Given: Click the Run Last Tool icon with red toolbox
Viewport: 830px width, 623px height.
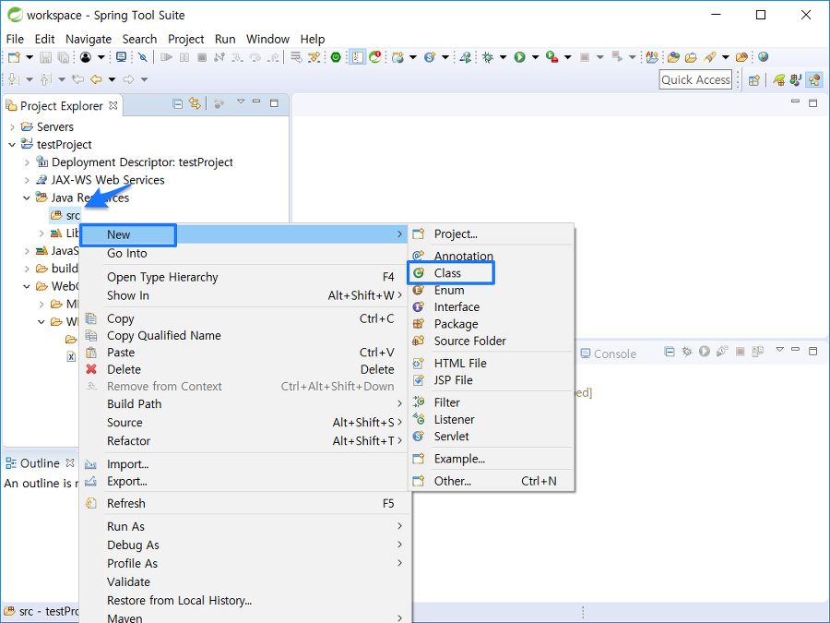Looking at the screenshot, I should 552,57.
